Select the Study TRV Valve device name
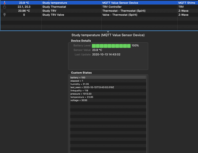Image resolution: width=198 pixels, height=153 pixels. pyautogui.click(x=53, y=15)
